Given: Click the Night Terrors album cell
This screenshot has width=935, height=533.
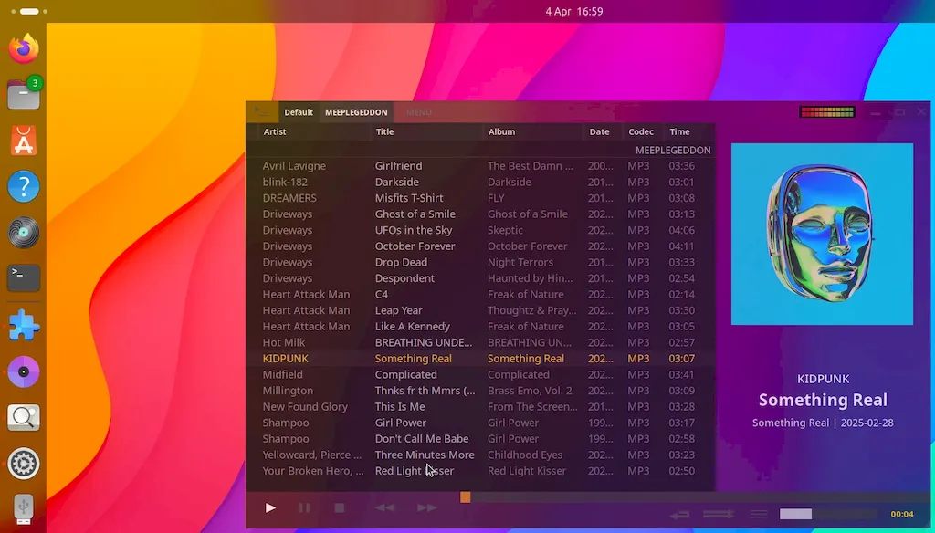Looking at the screenshot, I should click(520, 262).
